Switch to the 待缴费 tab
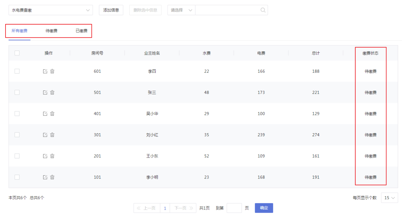402x216 pixels. (x=52, y=31)
